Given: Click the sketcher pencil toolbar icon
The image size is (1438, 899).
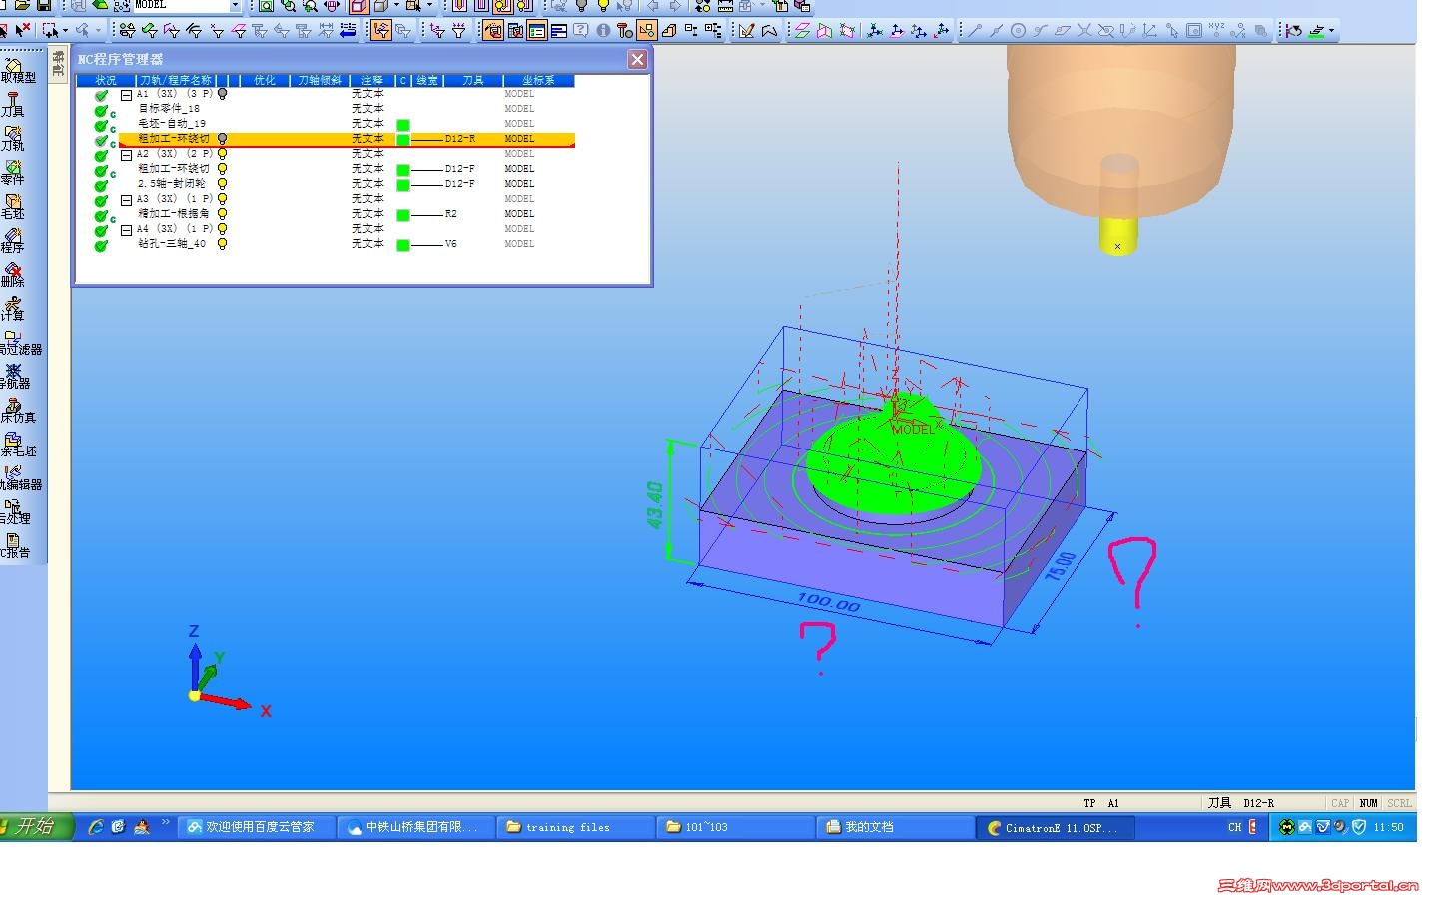Looking at the screenshot, I should pyautogui.click(x=746, y=31).
